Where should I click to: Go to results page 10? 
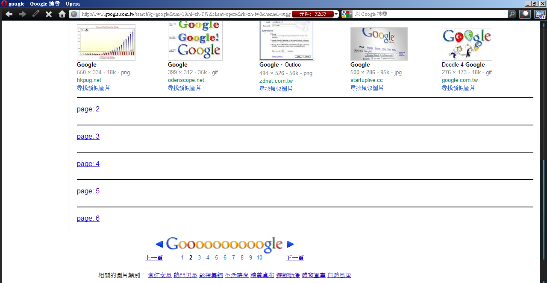pos(259,258)
